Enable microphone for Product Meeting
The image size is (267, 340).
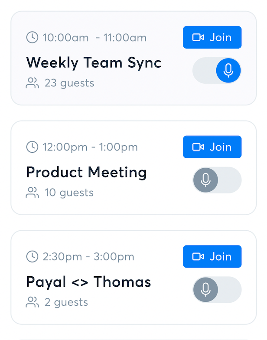(217, 180)
